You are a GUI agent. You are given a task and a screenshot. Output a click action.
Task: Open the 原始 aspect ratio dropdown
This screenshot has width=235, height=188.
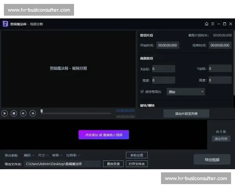pyautogui.click(x=186, y=92)
